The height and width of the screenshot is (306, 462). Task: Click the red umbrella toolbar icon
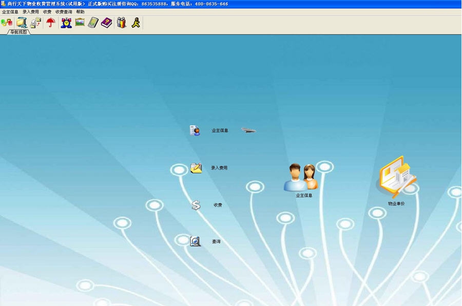point(50,23)
